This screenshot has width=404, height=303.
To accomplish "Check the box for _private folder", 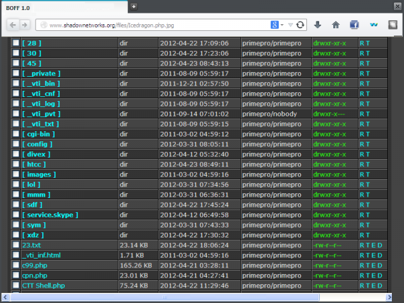I will 16,73.
